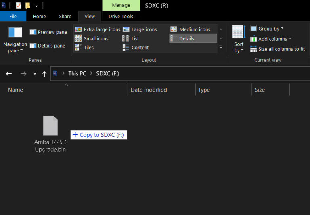Click the New folder quick access icon
The image size is (310, 215).
coord(28,5)
